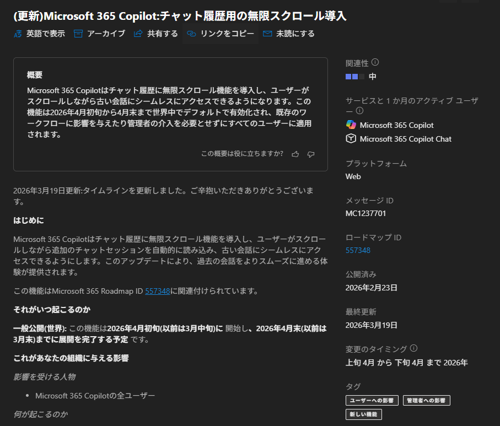Select the 新しい機能 tag

[363, 414]
